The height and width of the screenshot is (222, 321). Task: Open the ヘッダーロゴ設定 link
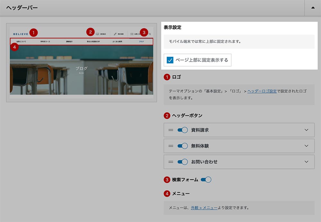(x=262, y=91)
